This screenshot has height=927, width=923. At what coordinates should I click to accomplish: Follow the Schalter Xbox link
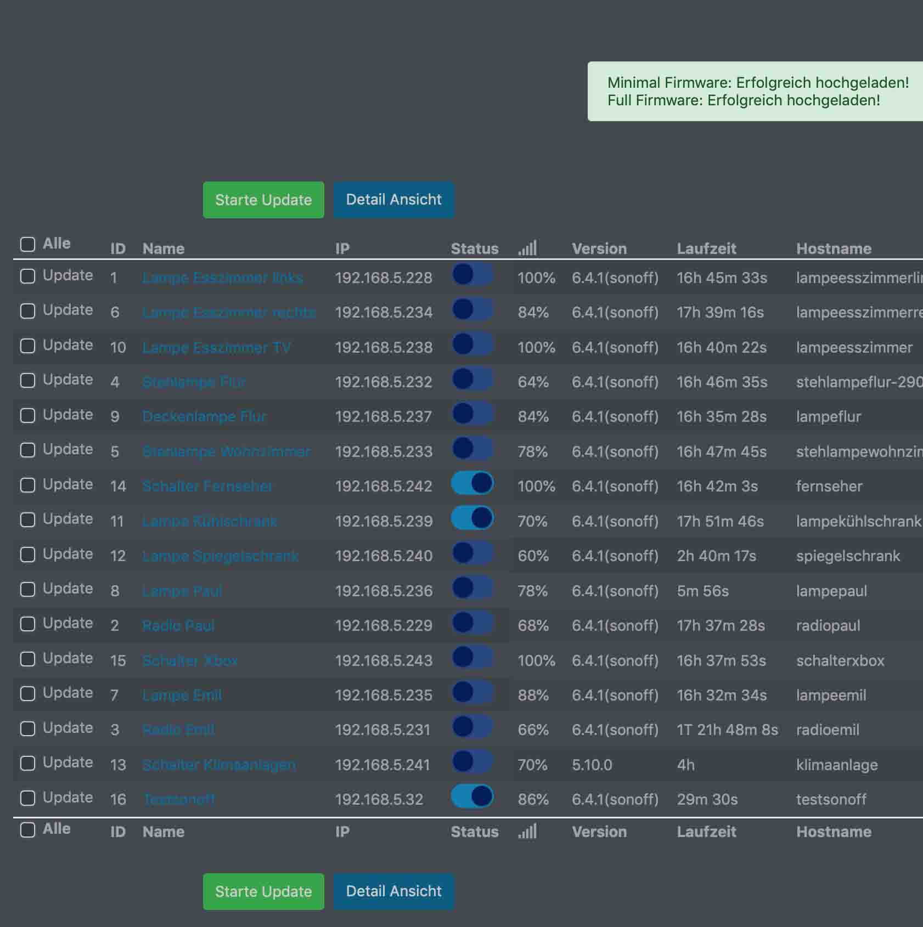(x=190, y=660)
